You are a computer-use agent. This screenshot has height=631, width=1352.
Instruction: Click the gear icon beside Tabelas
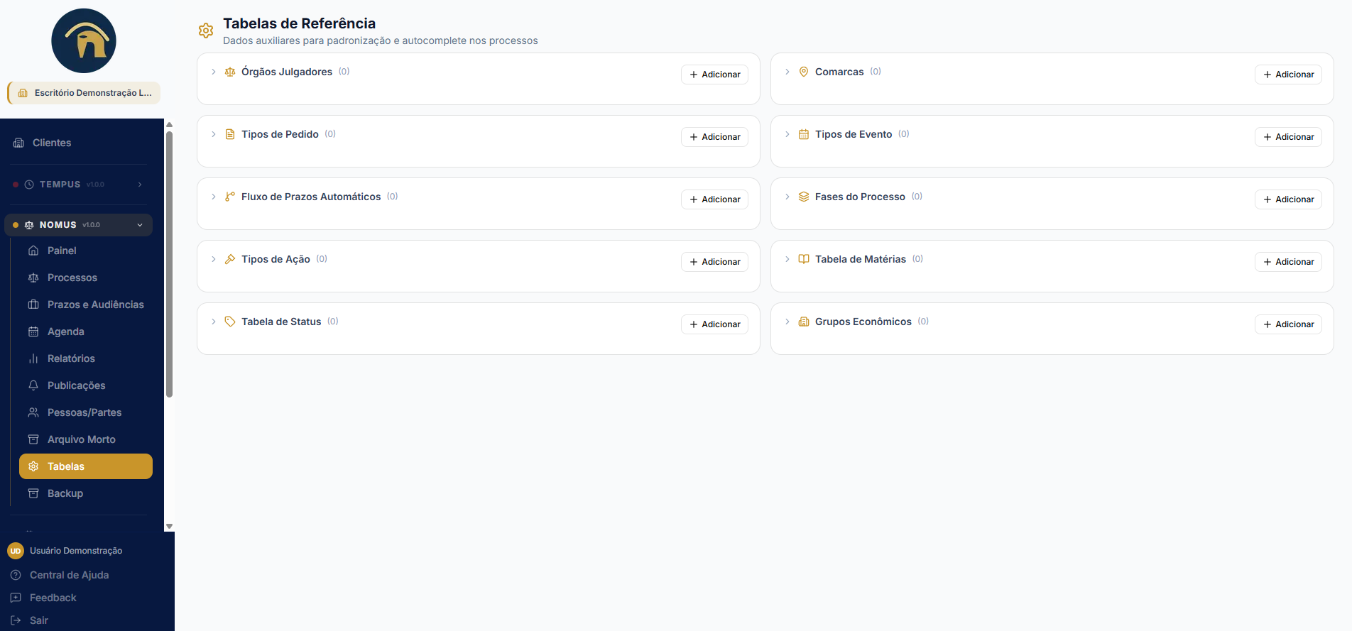pos(33,466)
